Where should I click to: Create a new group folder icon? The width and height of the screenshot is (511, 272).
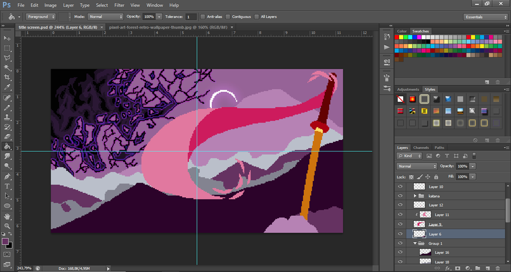(x=478, y=268)
